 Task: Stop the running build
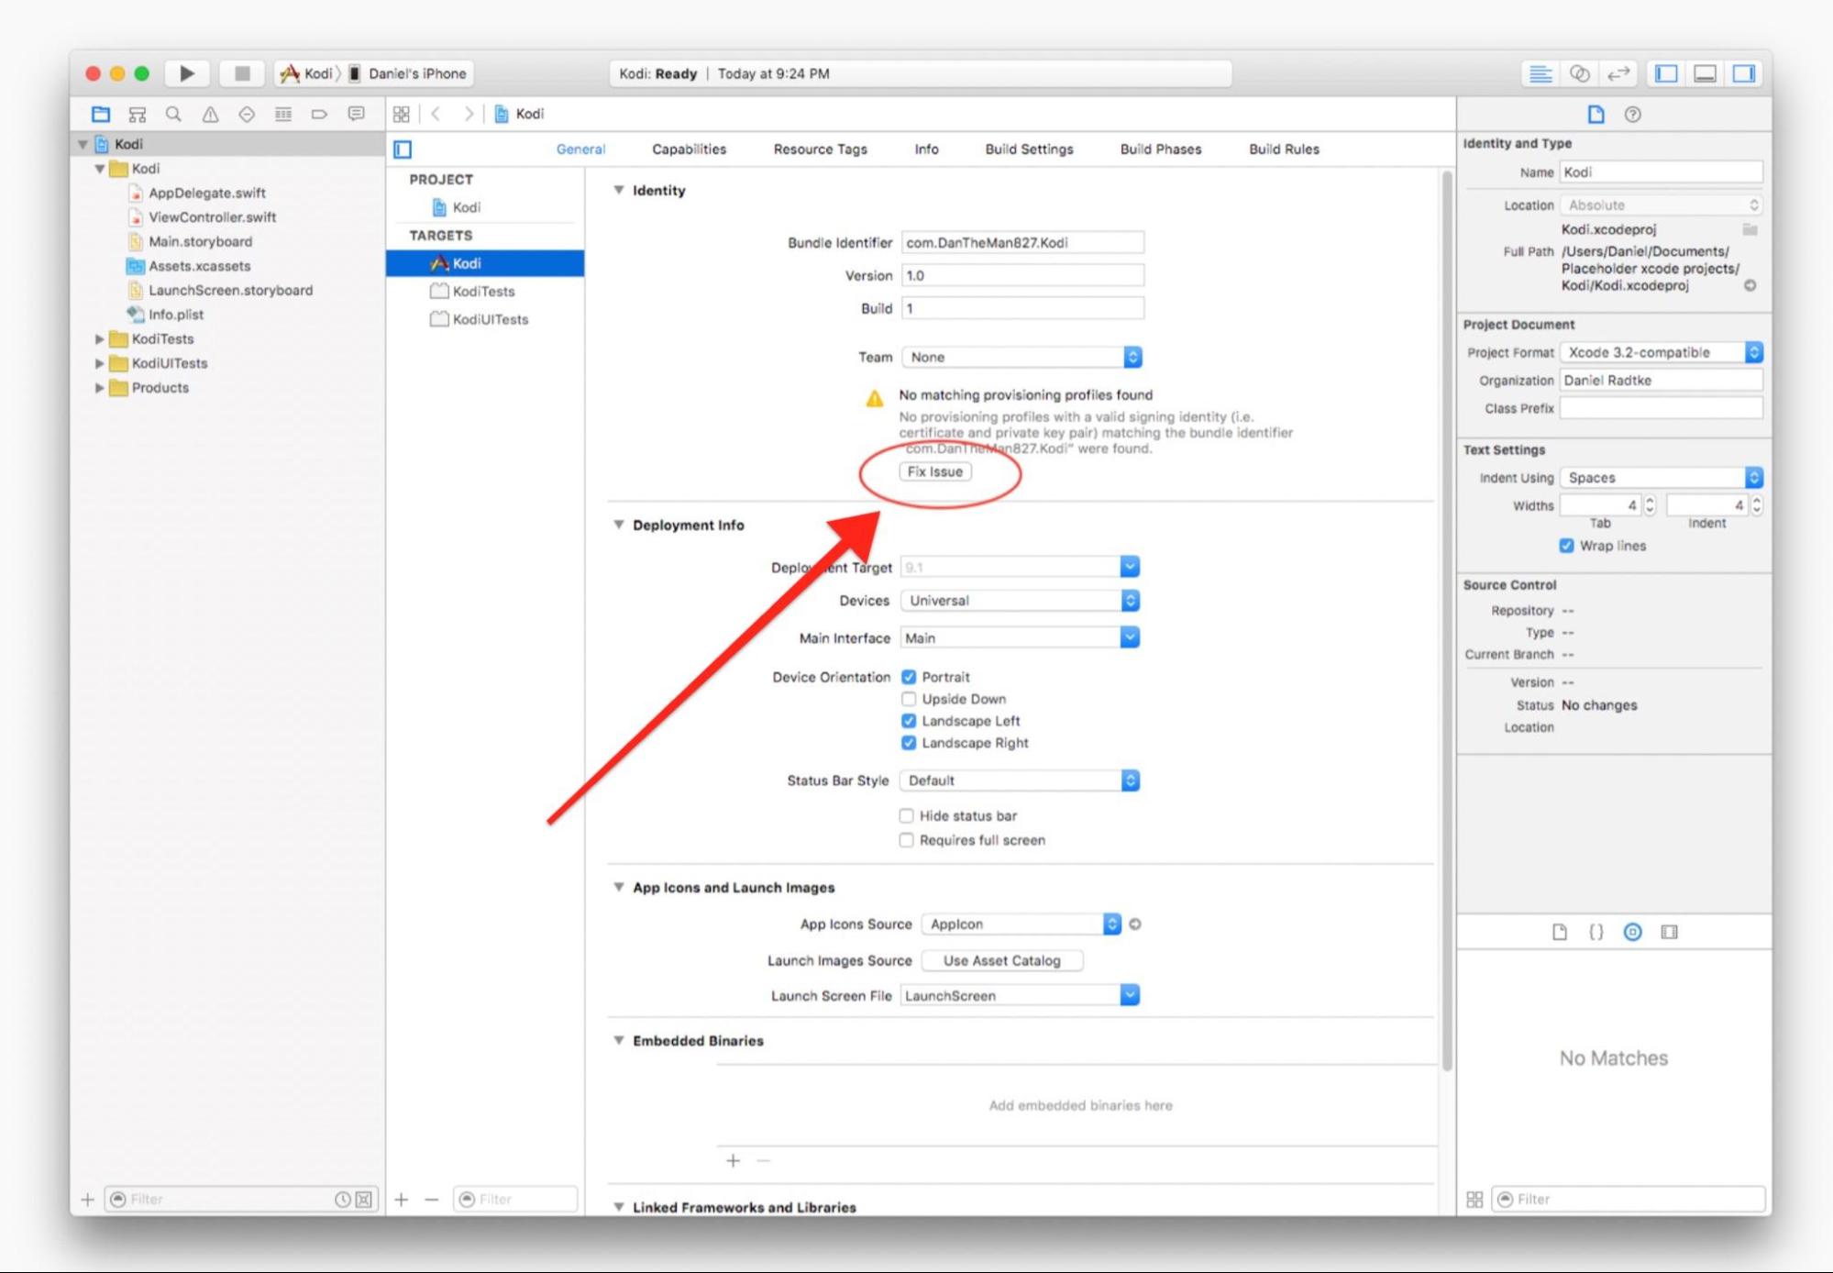coord(242,73)
